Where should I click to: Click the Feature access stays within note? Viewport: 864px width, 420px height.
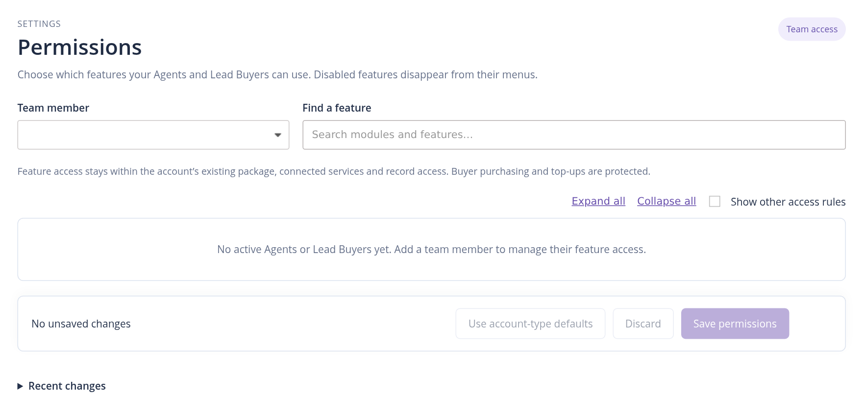(x=334, y=171)
